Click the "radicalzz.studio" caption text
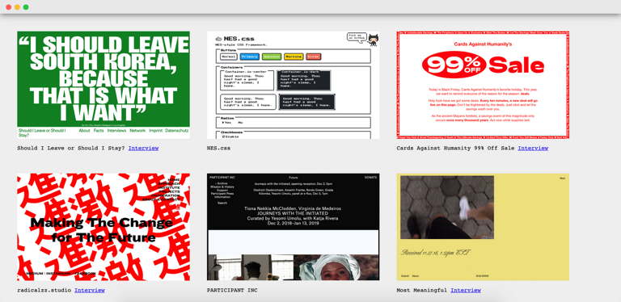 click(x=44, y=290)
